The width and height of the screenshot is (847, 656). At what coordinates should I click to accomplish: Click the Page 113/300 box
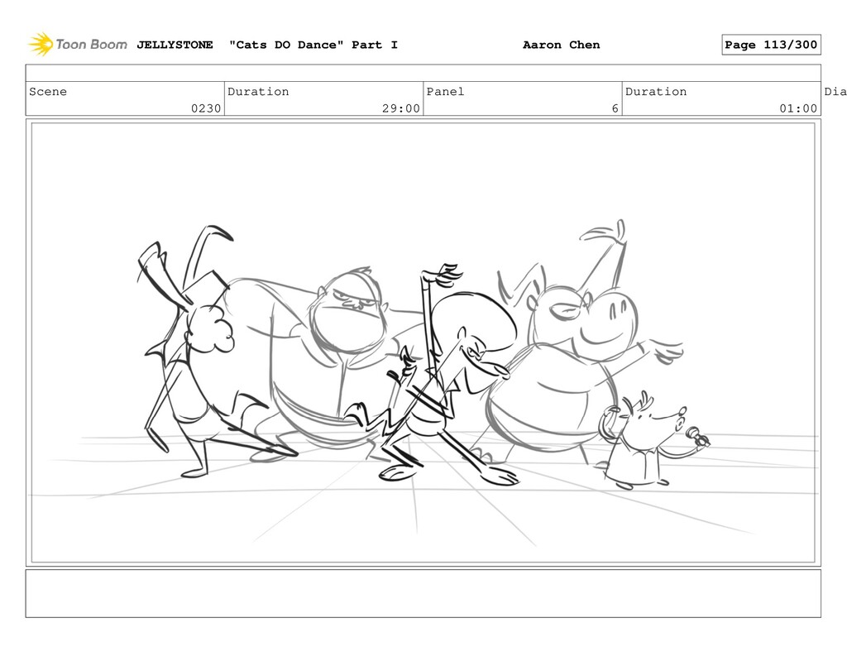click(x=771, y=45)
